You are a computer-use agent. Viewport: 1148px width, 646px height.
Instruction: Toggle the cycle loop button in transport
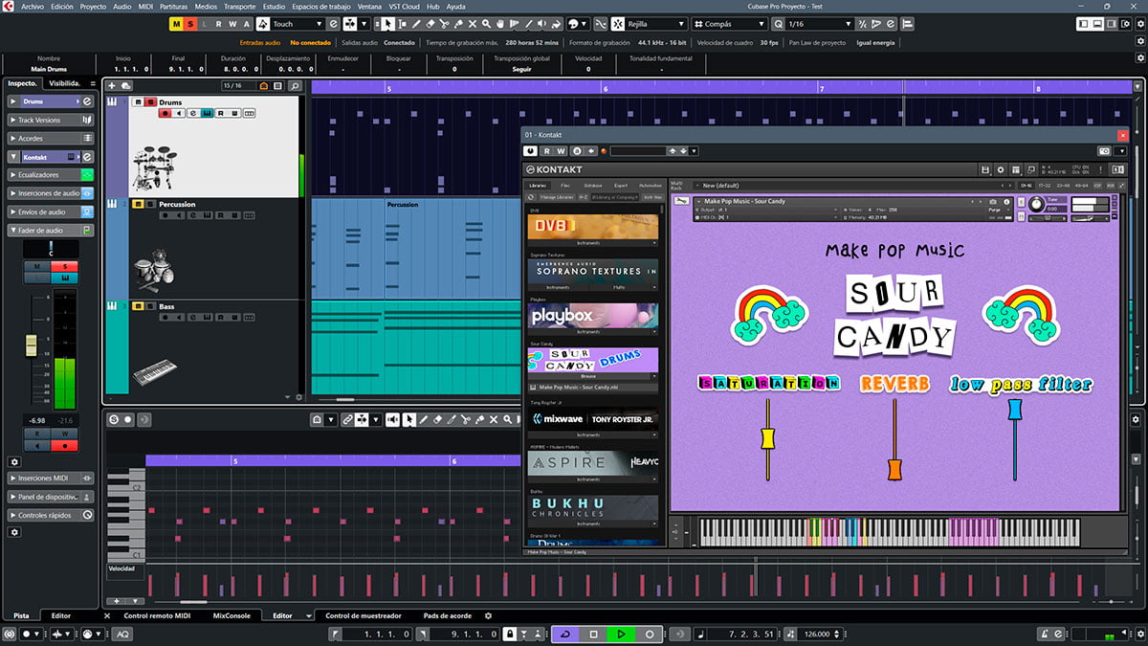point(566,635)
